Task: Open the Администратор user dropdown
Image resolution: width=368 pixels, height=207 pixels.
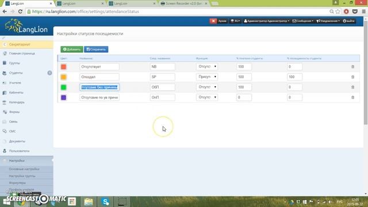Action: click(266, 21)
